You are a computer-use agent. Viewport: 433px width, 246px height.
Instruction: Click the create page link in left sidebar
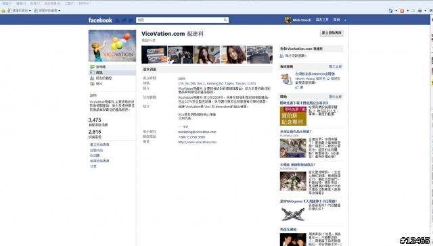tap(99, 145)
